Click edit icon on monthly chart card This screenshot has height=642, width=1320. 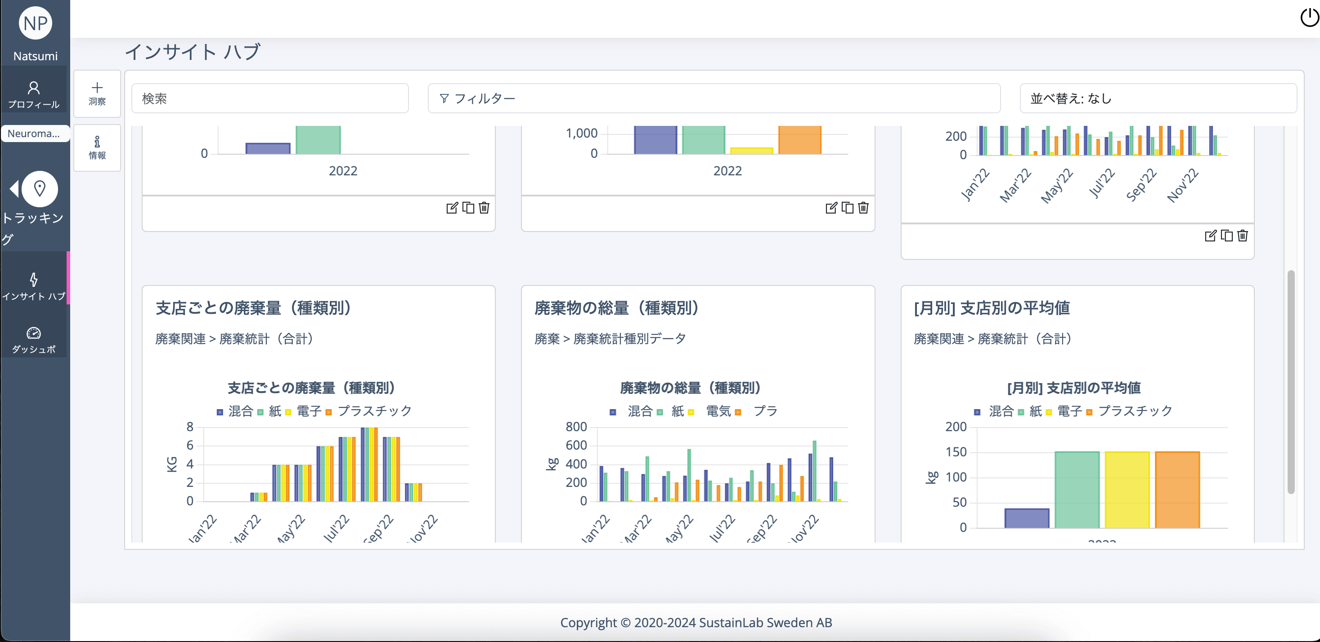pos(1210,236)
